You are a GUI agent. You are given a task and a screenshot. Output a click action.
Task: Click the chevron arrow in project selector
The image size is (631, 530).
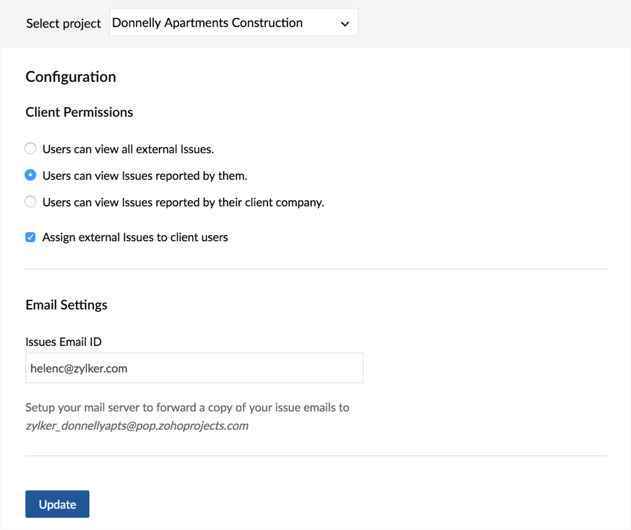point(345,24)
